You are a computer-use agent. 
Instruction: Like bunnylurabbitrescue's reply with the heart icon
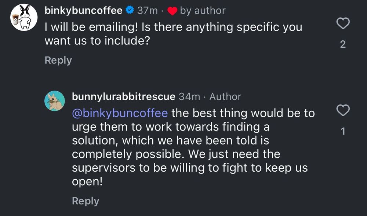pyautogui.click(x=343, y=110)
